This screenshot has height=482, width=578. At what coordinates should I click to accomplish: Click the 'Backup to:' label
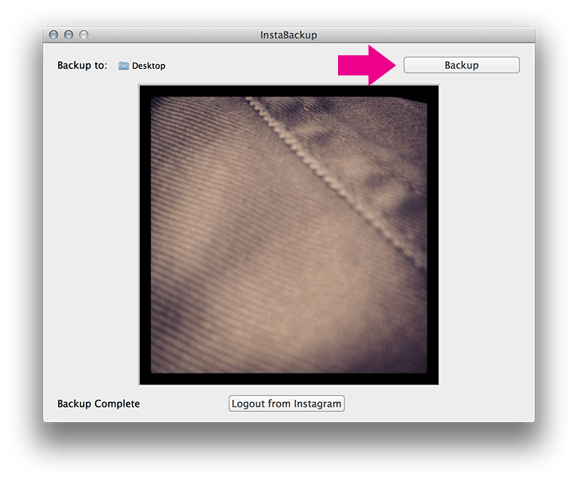(x=82, y=65)
